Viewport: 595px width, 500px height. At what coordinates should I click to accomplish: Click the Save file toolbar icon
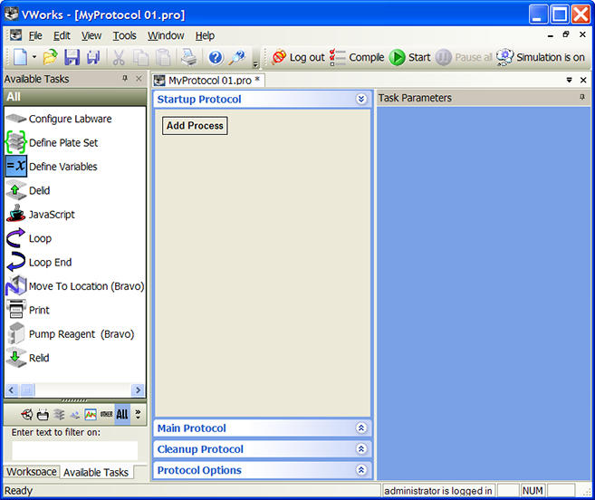[72, 57]
